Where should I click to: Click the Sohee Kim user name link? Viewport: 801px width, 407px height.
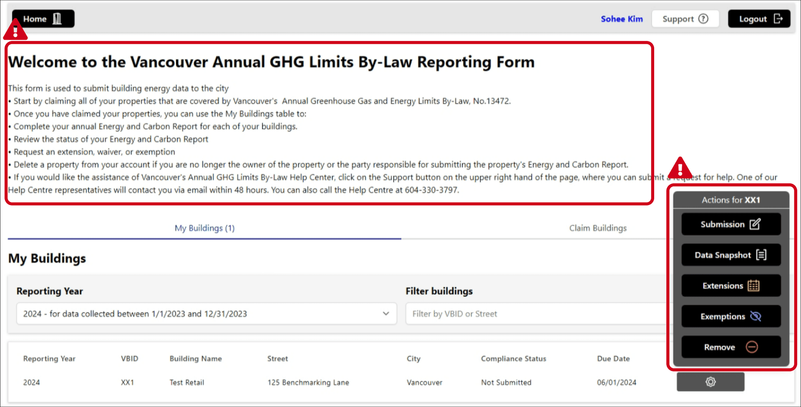click(x=622, y=19)
